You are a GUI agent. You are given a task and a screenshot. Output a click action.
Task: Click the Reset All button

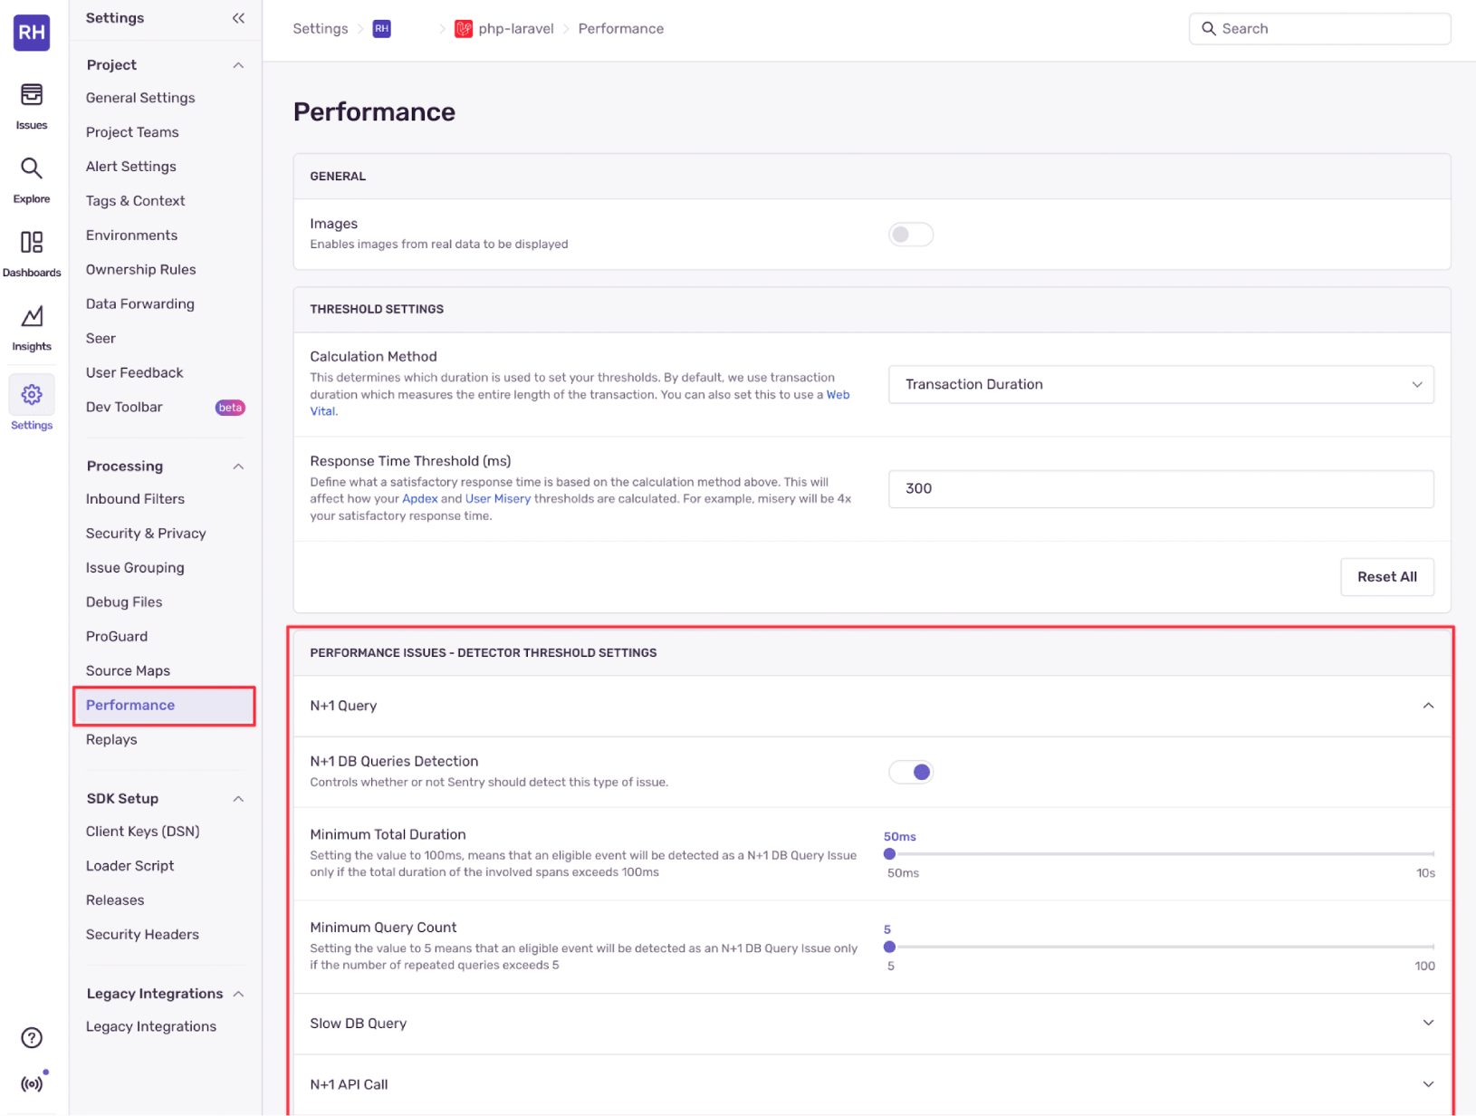1386,577
